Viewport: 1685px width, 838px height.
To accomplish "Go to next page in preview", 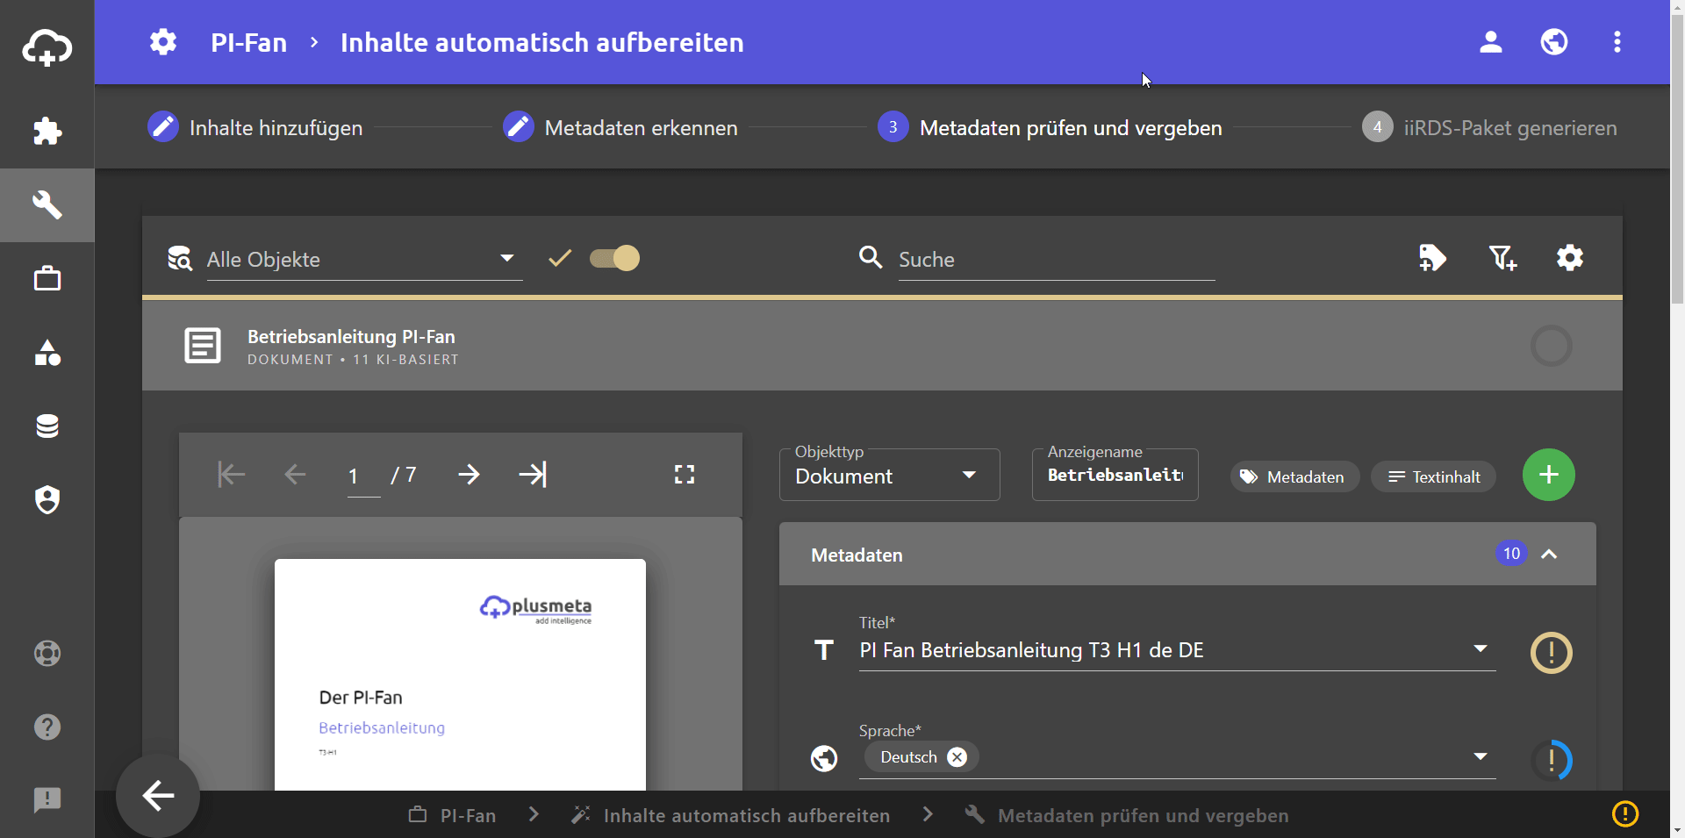I will click(x=470, y=475).
